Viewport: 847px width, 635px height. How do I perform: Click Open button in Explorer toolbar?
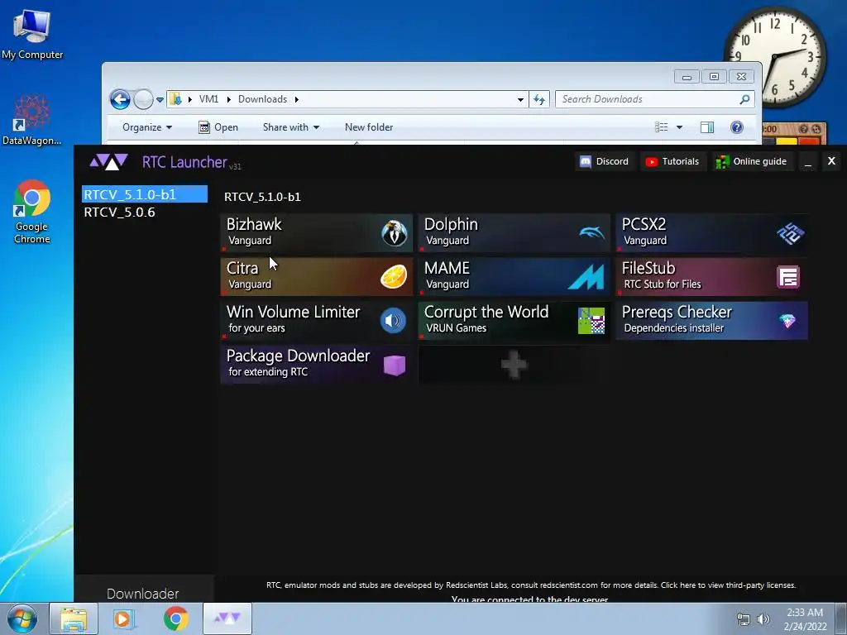pyautogui.click(x=218, y=127)
